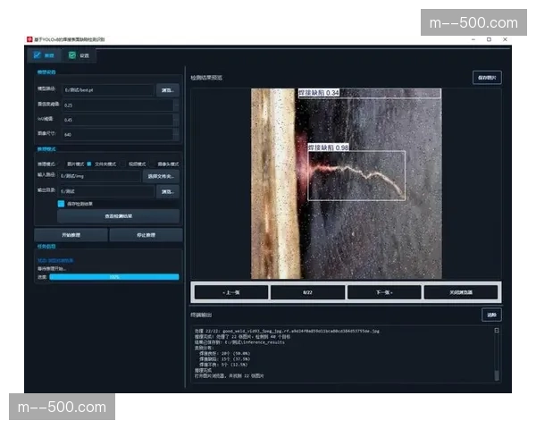Screen dimensions: 536x429
Task: Click the 查看检测结果 view results button
Action: click(118, 216)
